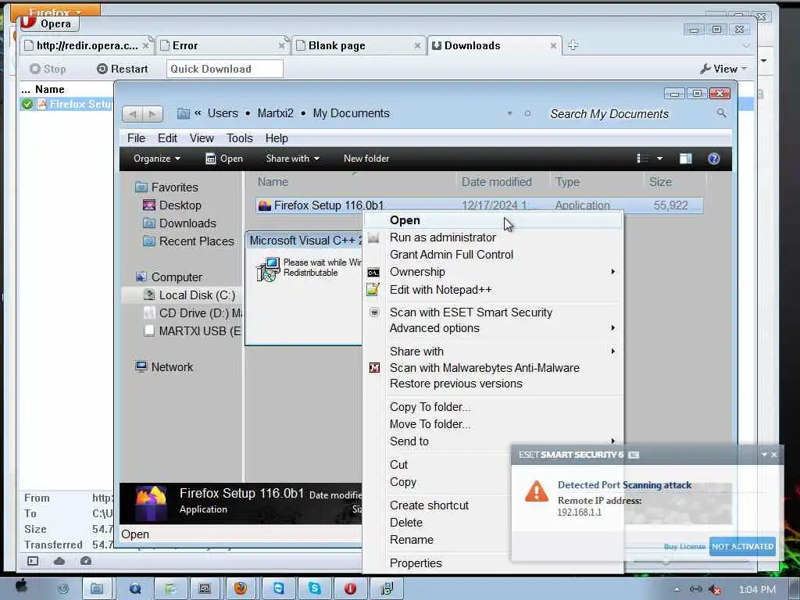This screenshot has width=800, height=600.
Task: Click the Firefox icon in the taskbar
Action: (241, 588)
